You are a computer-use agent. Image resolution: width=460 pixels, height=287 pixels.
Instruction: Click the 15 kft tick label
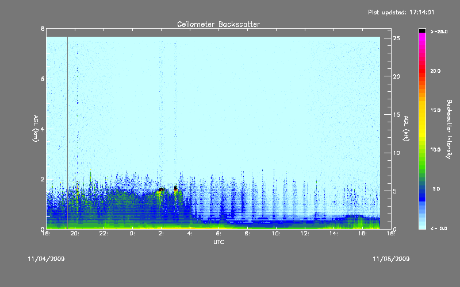[397, 115]
